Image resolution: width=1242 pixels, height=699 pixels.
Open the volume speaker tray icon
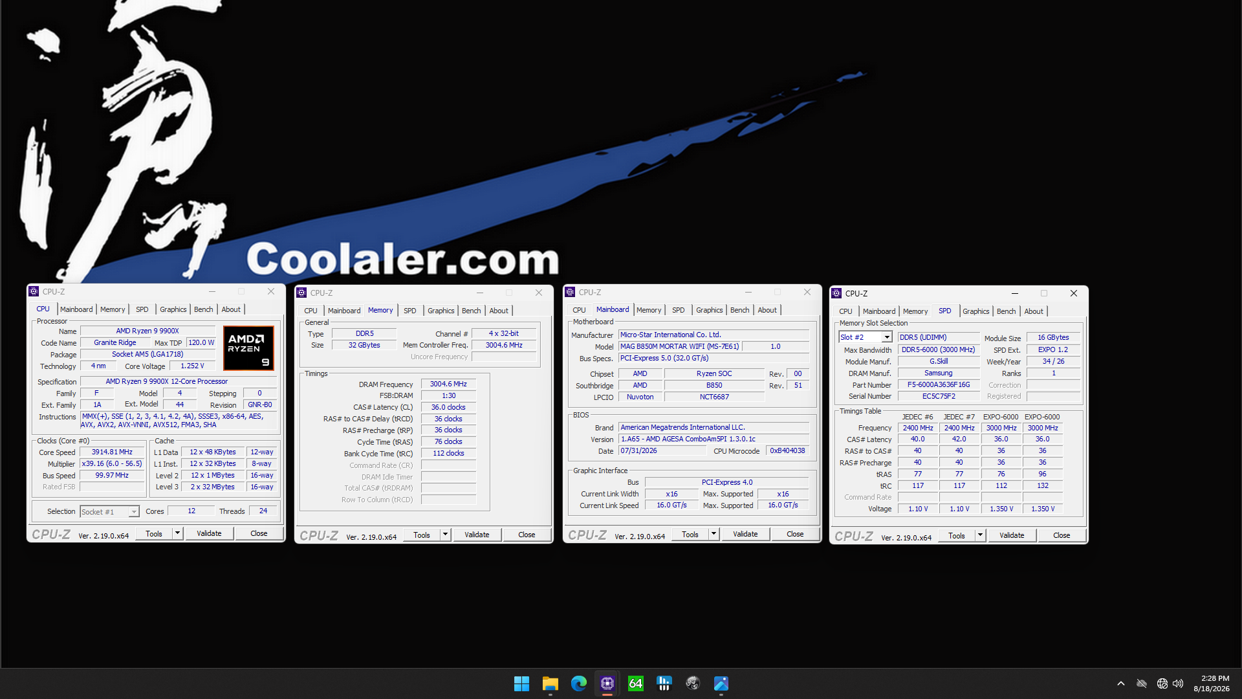pyautogui.click(x=1178, y=683)
